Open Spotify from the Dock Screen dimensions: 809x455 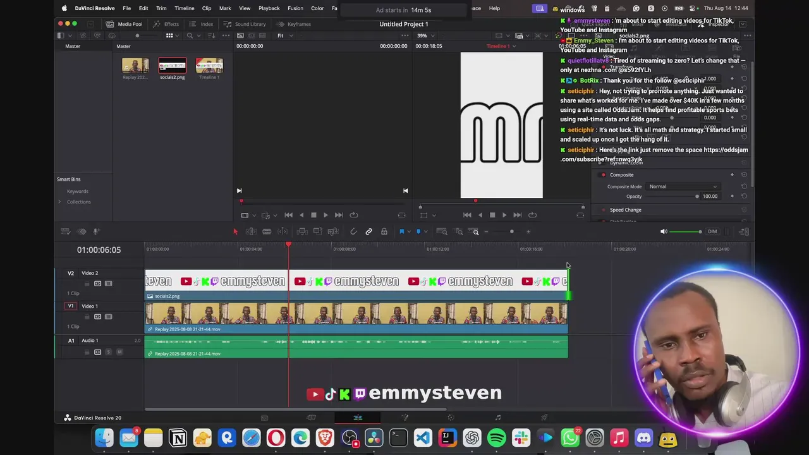[x=497, y=437]
